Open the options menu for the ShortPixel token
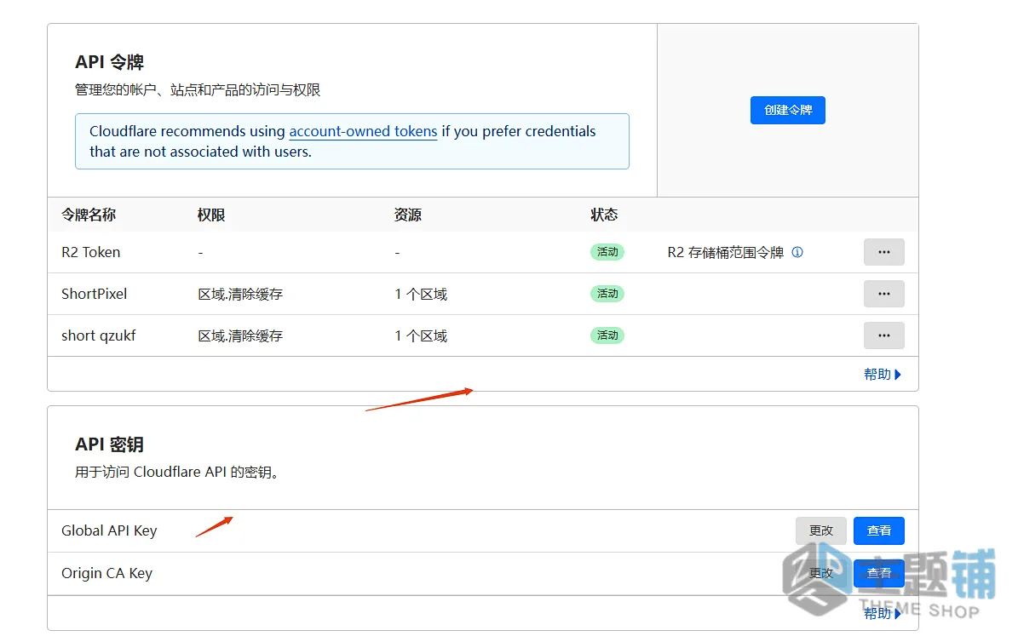The height and width of the screenshot is (642, 1018). pos(883,294)
